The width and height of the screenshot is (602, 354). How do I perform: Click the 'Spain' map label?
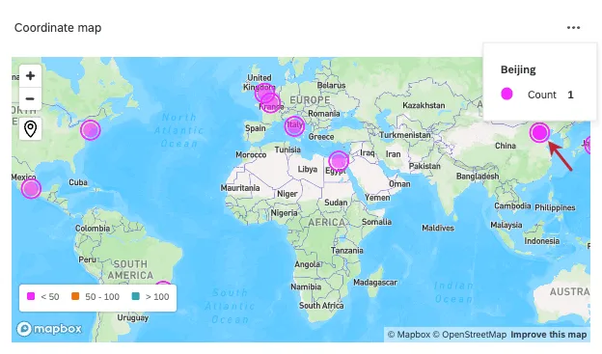[256, 128]
